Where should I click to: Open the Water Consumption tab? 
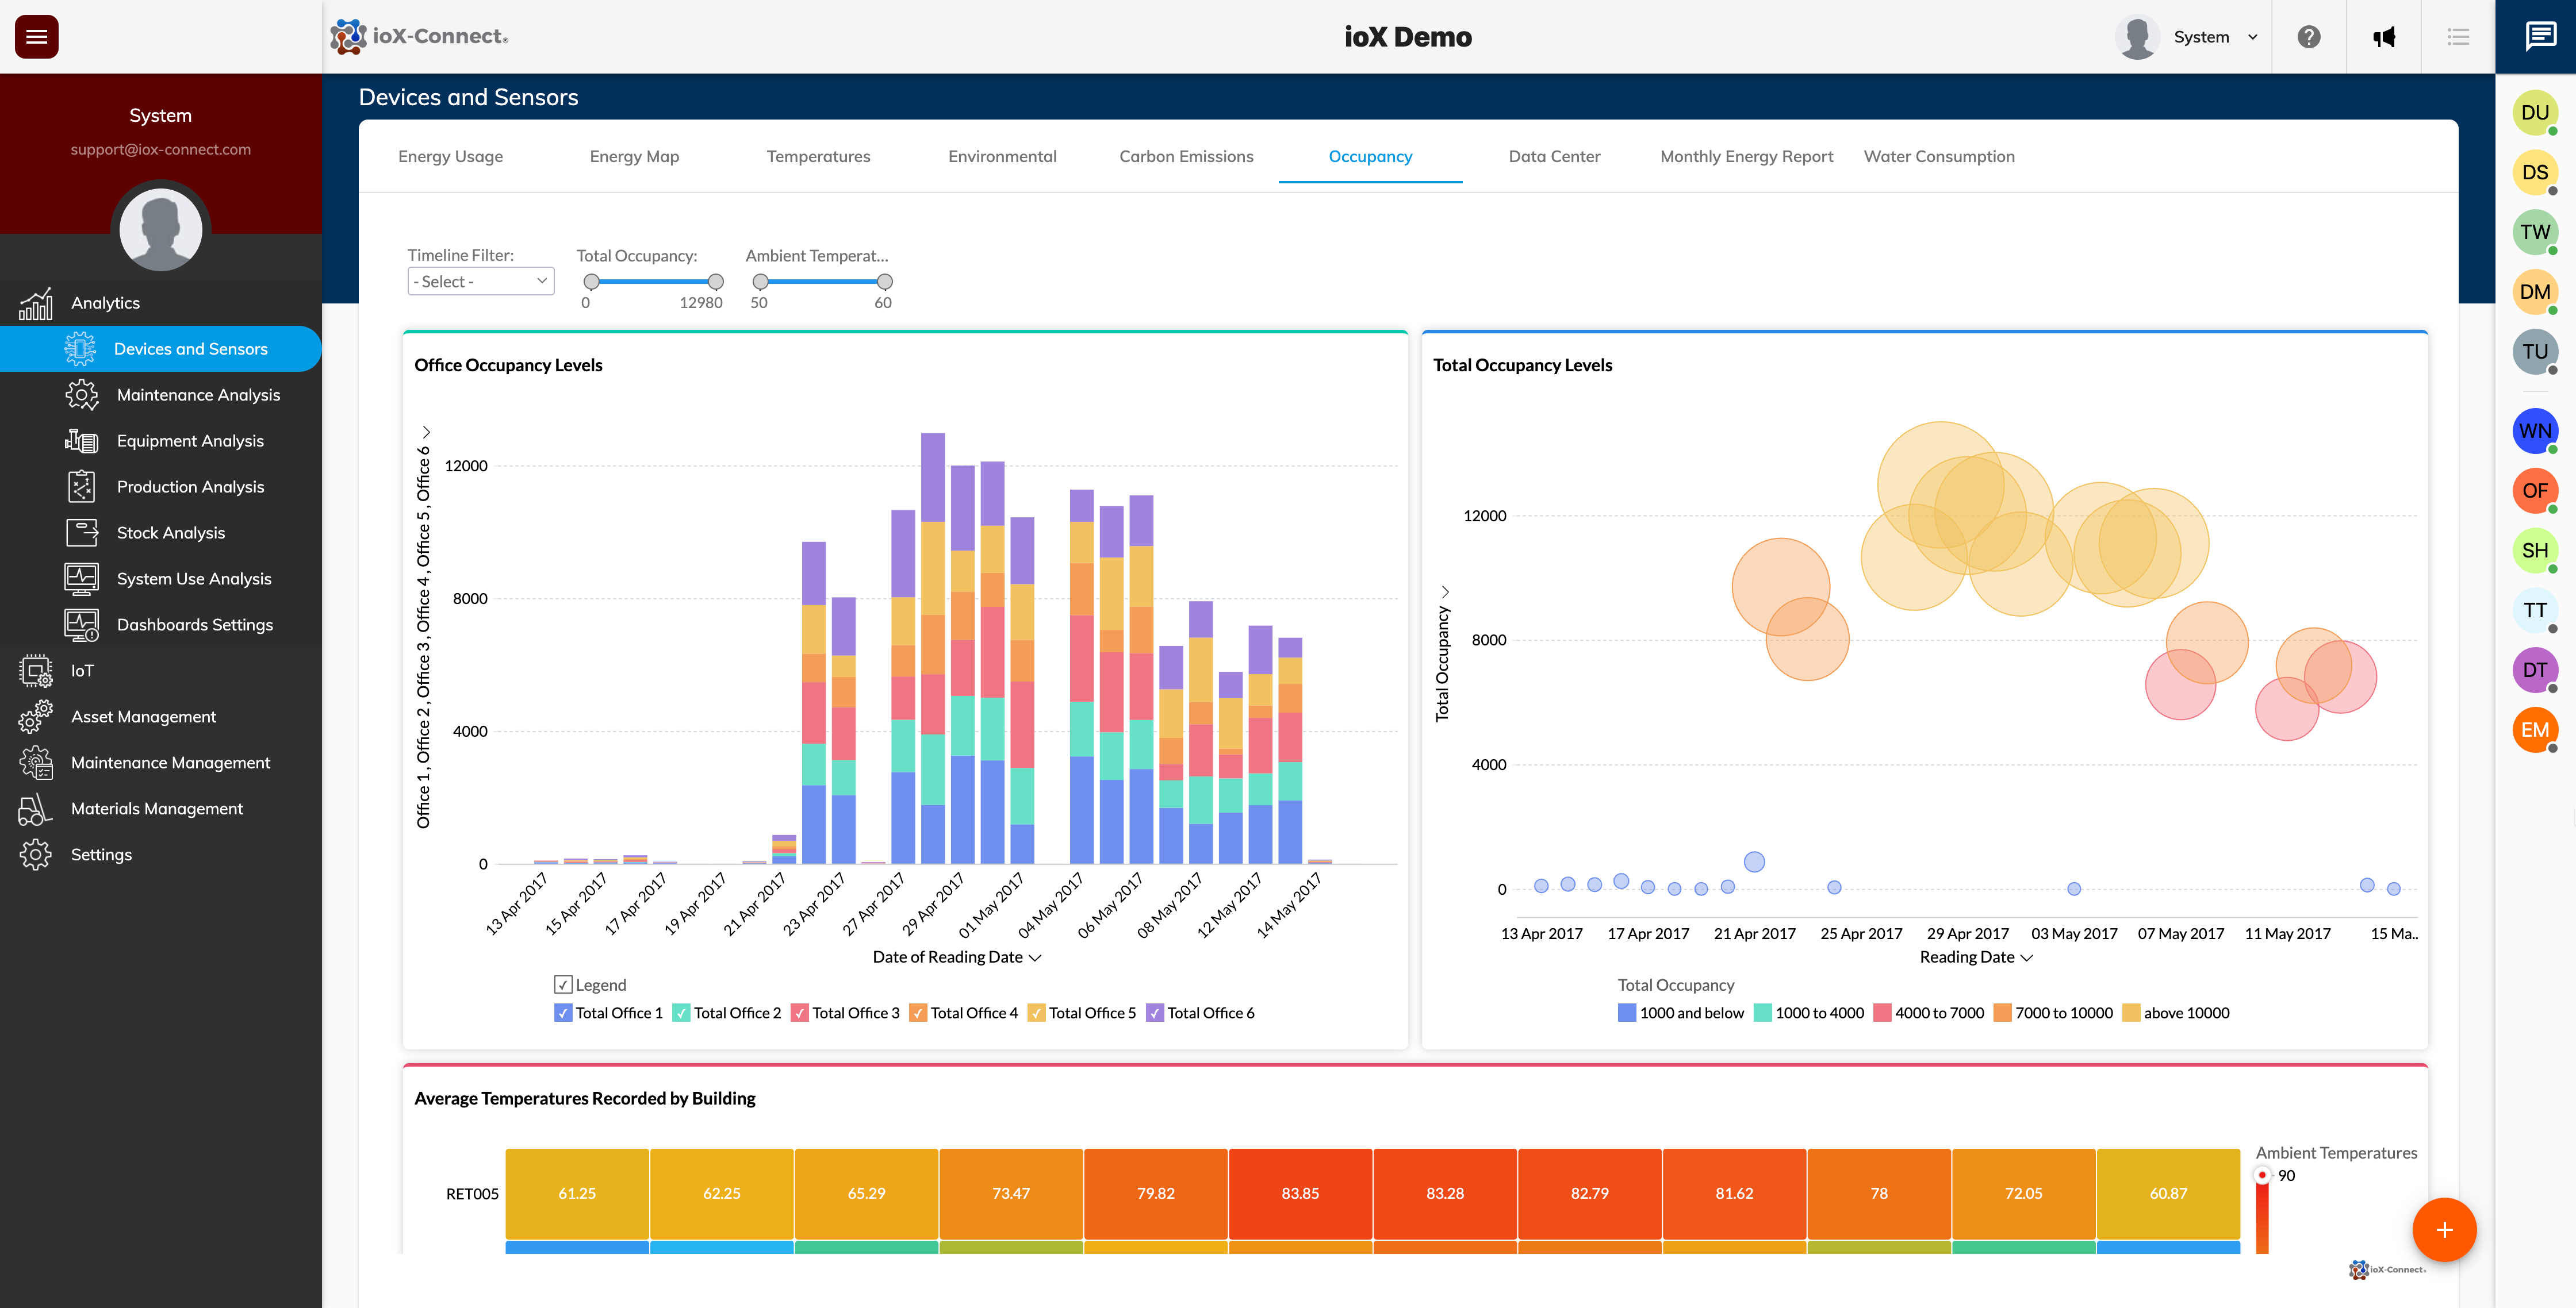coord(1939,156)
